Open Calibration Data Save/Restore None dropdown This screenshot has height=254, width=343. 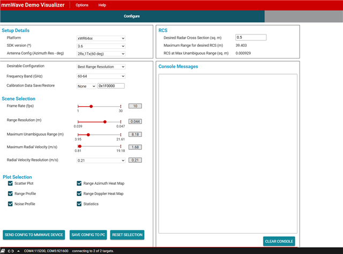click(x=86, y=86)
